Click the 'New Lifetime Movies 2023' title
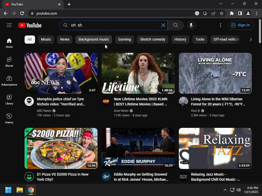This screenshot has width=262, height=196. [x=140, y=102]
